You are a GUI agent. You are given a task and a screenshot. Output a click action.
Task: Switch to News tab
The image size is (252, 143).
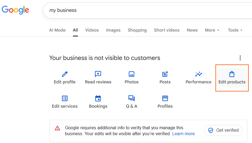coord(192,30)
